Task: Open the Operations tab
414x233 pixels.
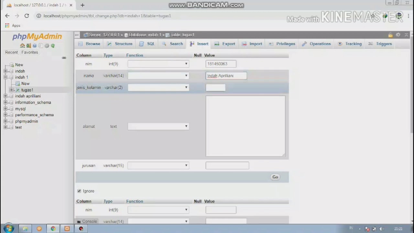Action: (x=316, y=44)
